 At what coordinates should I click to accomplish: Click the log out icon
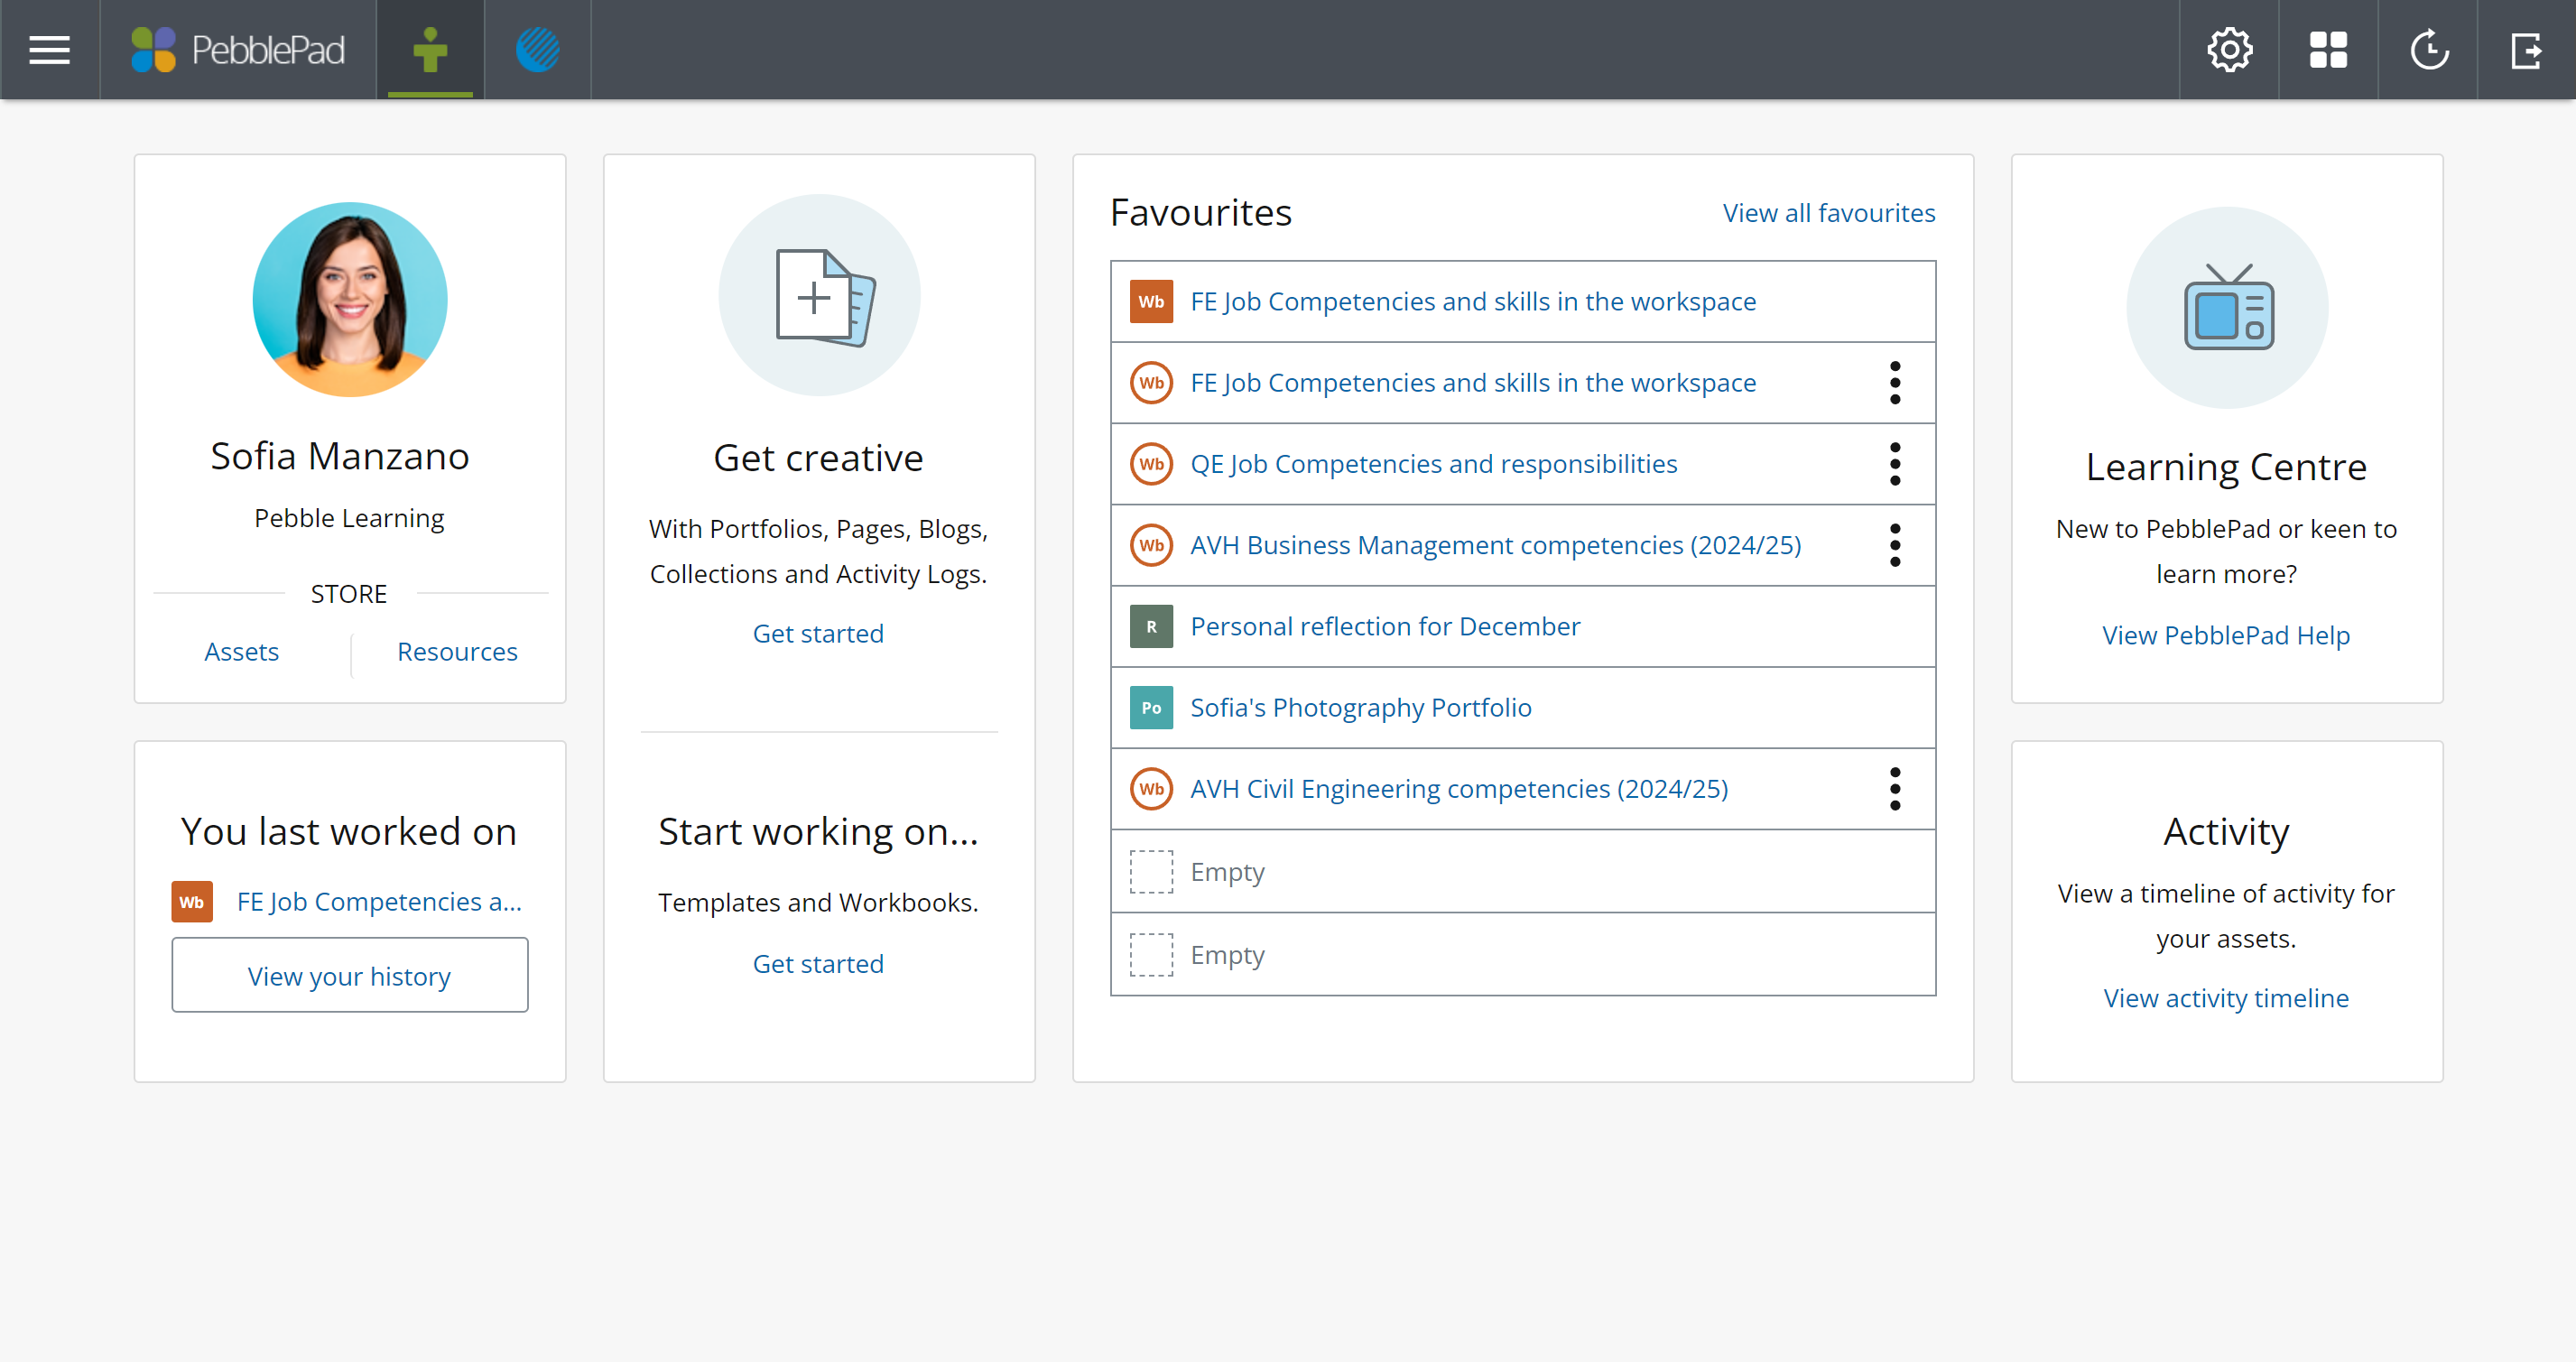pos(2526,49)
